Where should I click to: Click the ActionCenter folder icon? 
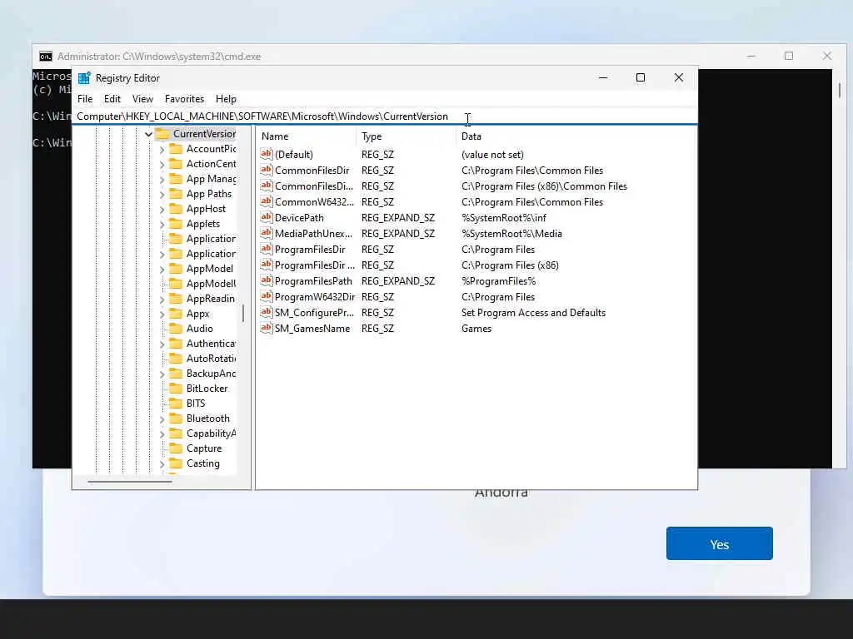[176, 164]
